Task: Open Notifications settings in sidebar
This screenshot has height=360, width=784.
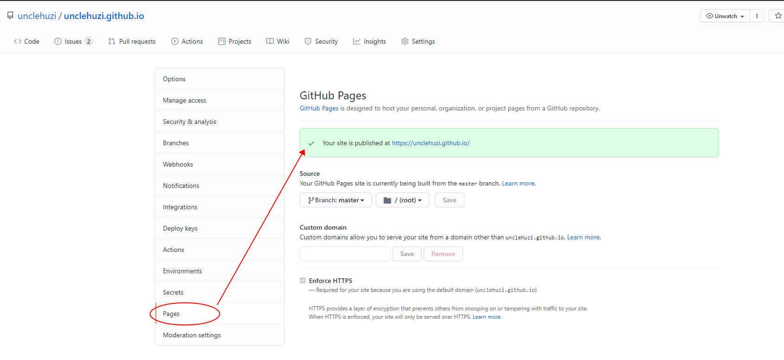Action: click(x=220, y=186)
